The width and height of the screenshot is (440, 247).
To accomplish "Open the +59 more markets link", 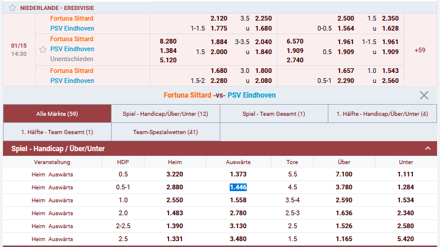I will click(x=420, y=50).
